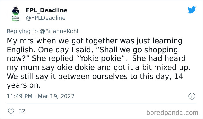Open the tweet info circle icon
Viewport: 203px width, 119px height.
click(191, 96)
